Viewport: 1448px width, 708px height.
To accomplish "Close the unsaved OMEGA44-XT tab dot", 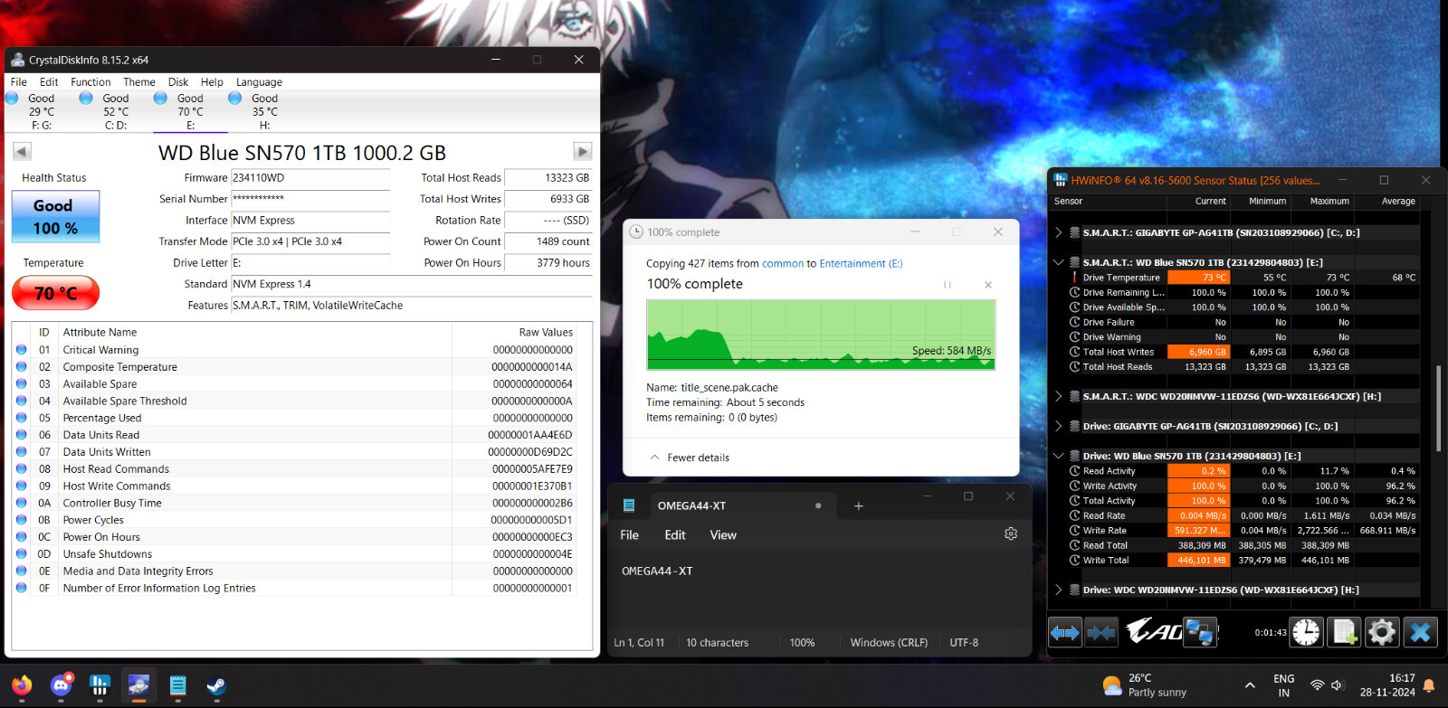I will [818, 506].
